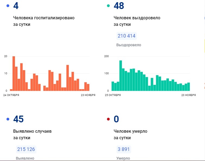Click the blue dot beside detected count 45
This screenshot has height=161, width=205.
(8, 119)
